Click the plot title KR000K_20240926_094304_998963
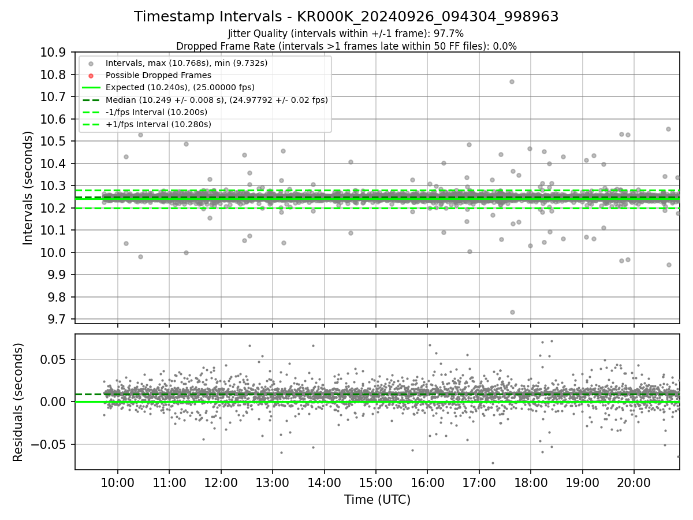Image resolution: width=693 pixels, height=520 pixels. coord(346,17)
